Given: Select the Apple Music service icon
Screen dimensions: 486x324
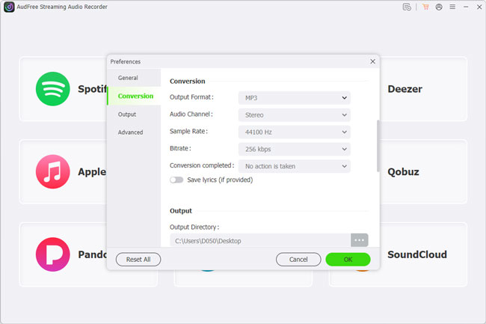Looking at the screenshot, I should click(x=52, y=172).
